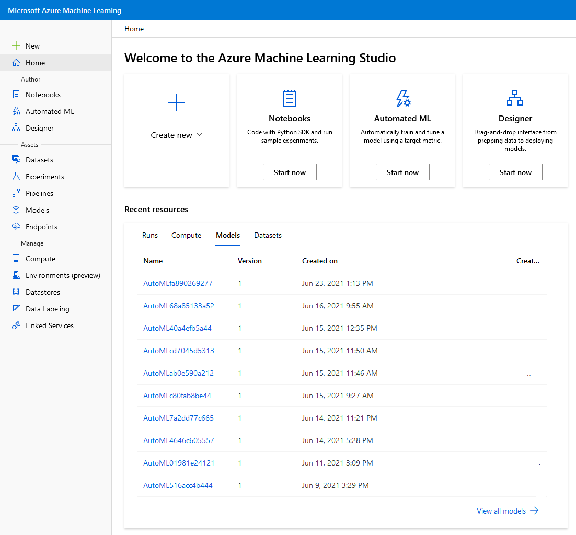Click the large plus Create new icon

pos(177,102)
